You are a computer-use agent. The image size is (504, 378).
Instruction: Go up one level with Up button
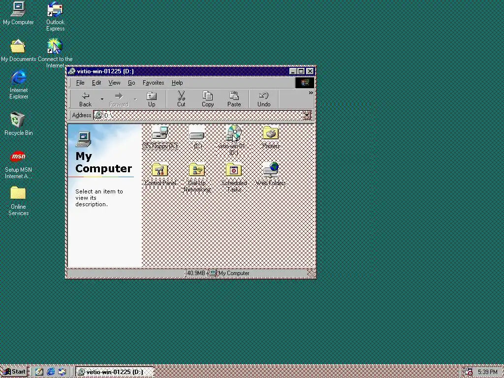pos(152,99)
